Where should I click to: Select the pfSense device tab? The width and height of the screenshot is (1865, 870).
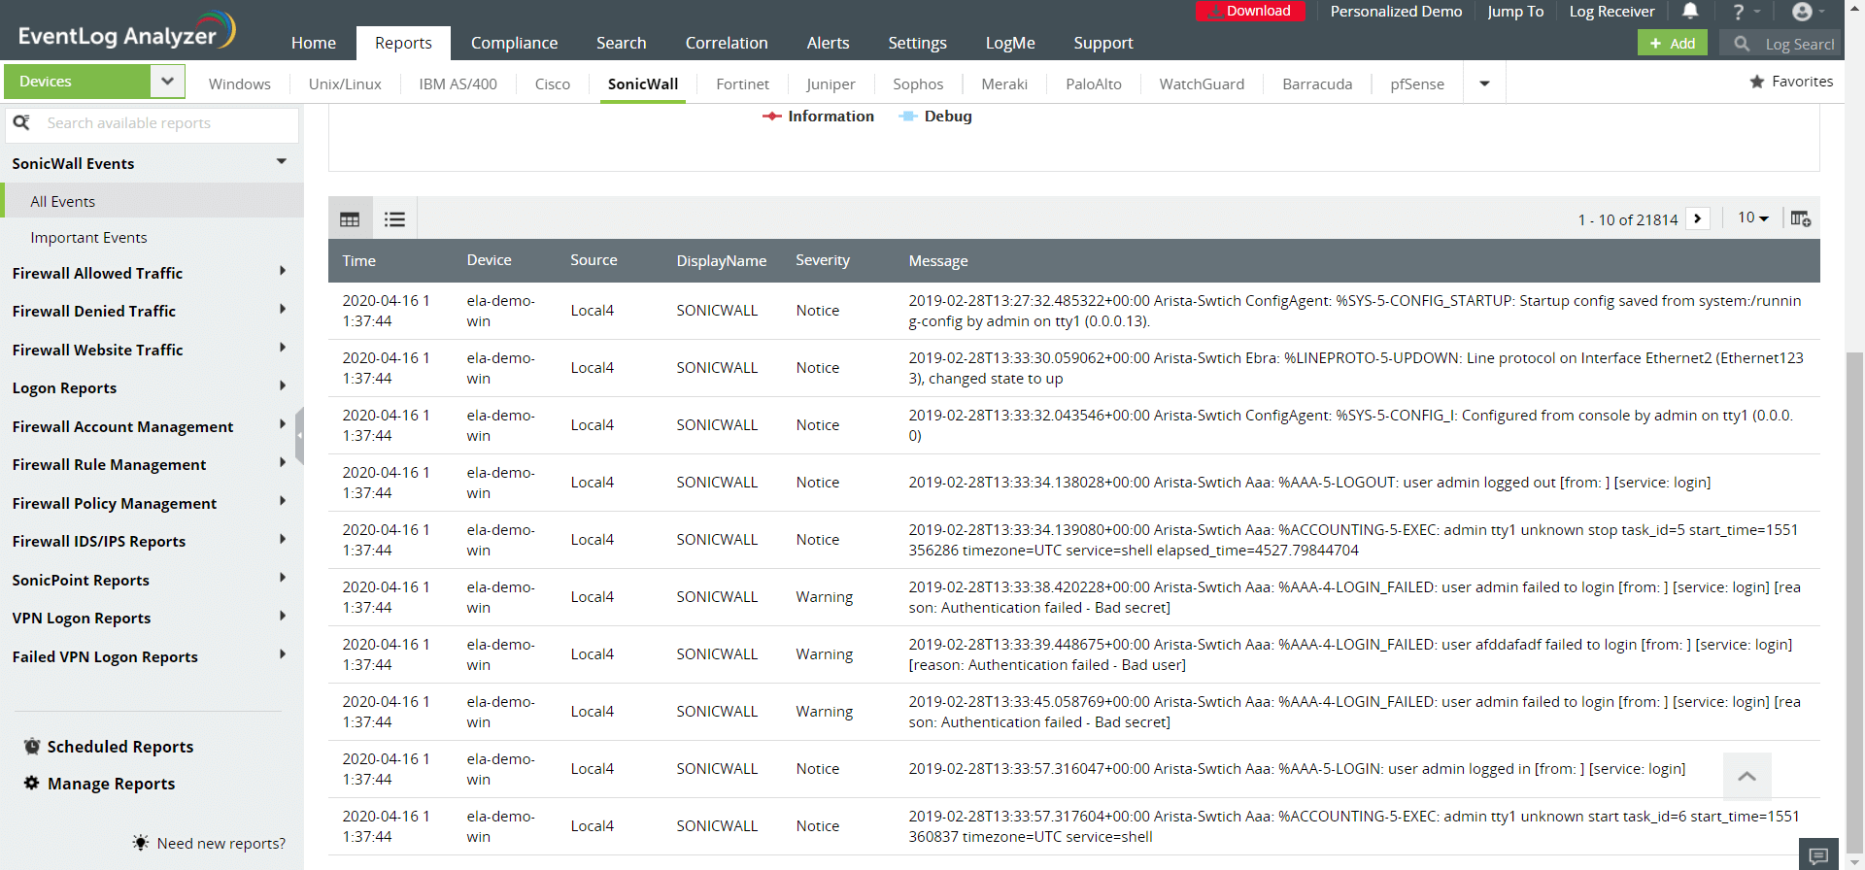point(1417,84)
